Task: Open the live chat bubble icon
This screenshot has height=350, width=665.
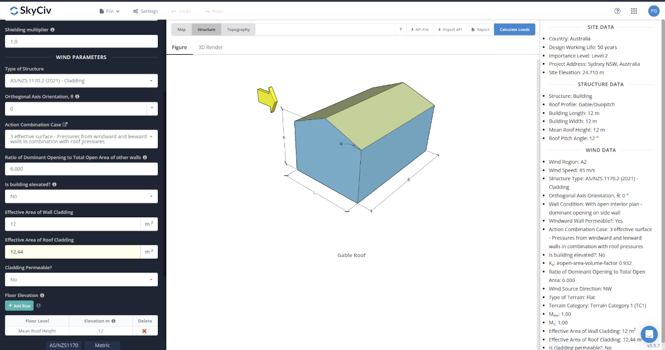Action: point(649,334)
